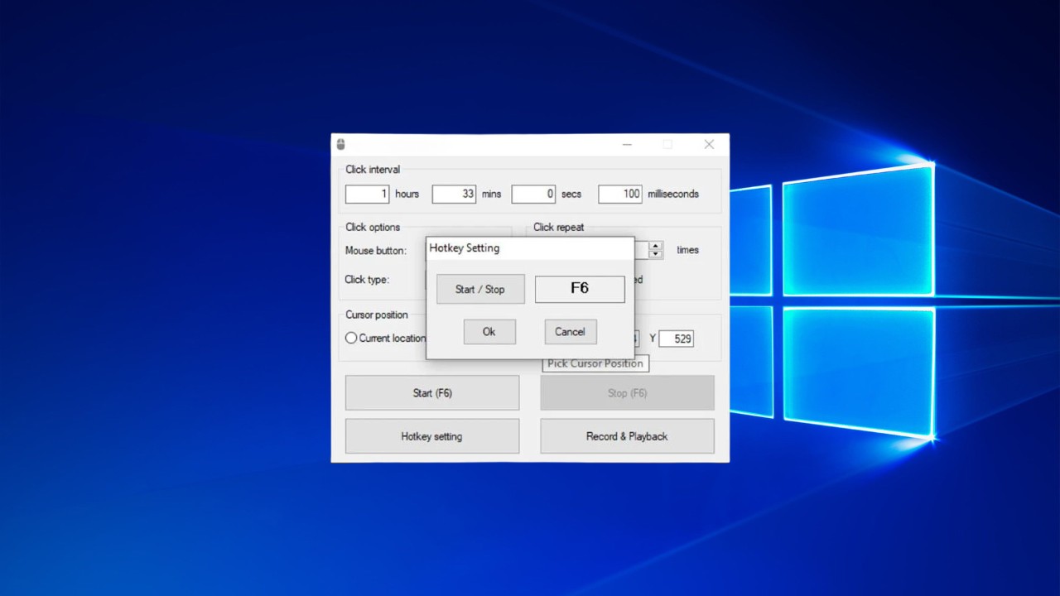Screen dimensions: 1060x596
Task: Cancel the Hotkey Setting dialog
Action: [570, 332]
